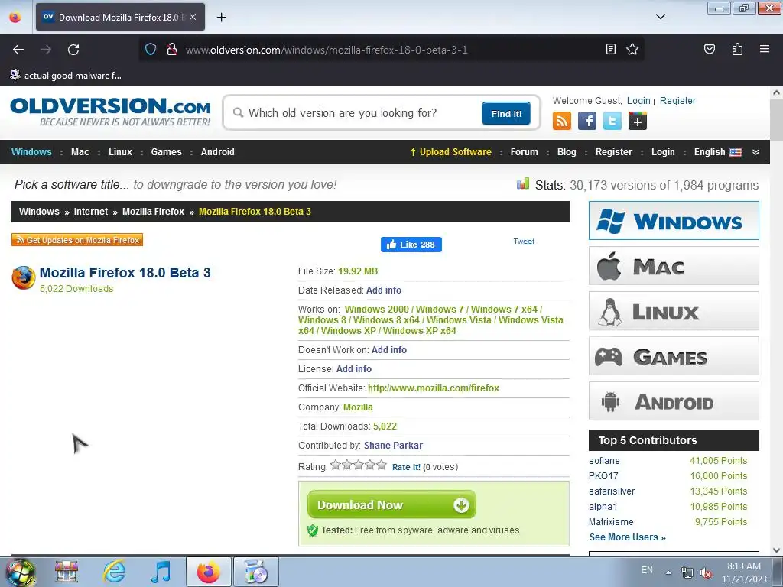Open the tracking protection shield icon

point(151,50)
